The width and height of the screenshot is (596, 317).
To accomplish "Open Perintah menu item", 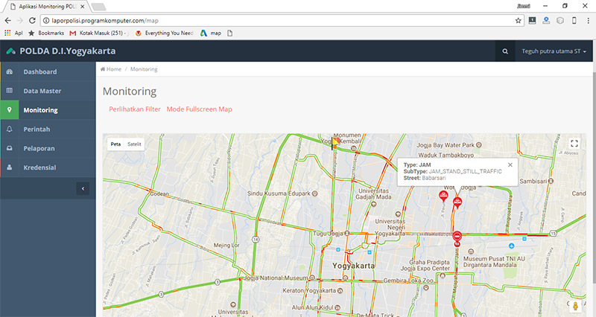I will pyautogui.click(x=48, y=129).
